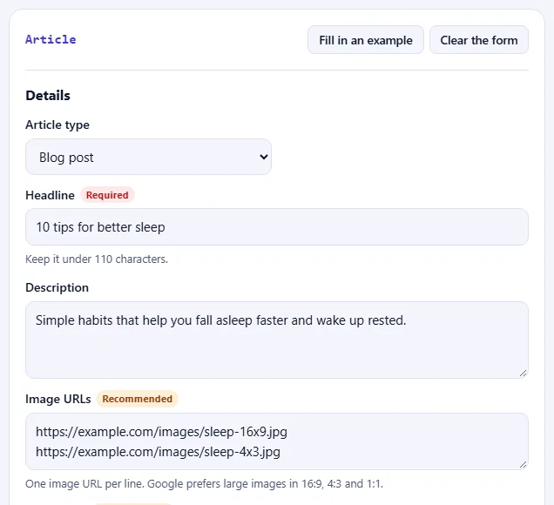Click the sleep-4x3.jpg URL line
This screenshot has width=554, height=505.
pyautogui.click(x=158, y=452)
